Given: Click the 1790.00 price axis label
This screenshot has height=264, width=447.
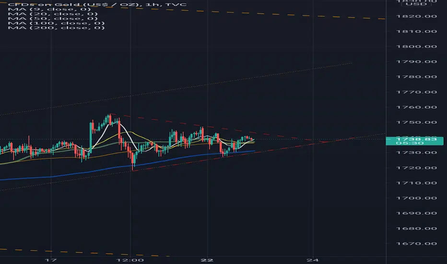Looking at the screenshot, I should point(416,61).
